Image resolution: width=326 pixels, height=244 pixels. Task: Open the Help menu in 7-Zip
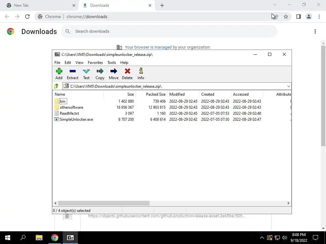pos(124,63)
